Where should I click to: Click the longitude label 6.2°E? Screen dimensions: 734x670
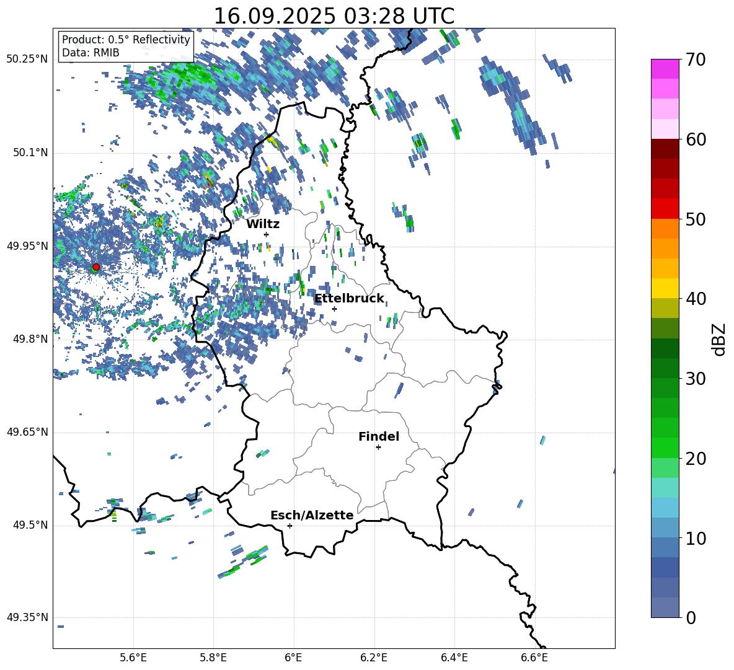(x=374, y=658)
